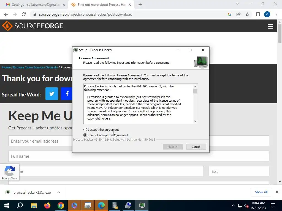Click reCAPTCHA Terms link

(14, 178)
